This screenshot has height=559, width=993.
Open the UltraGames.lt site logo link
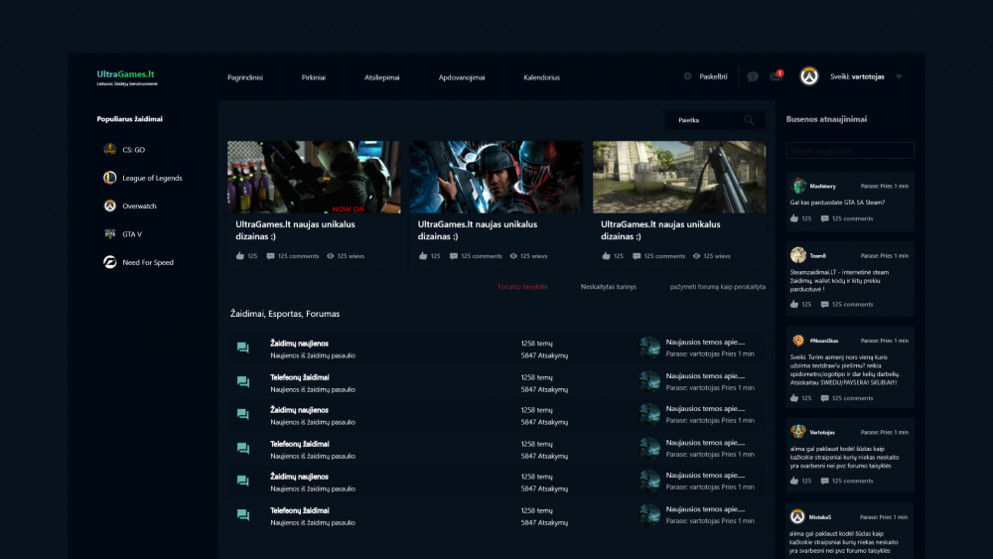point(125,74)
